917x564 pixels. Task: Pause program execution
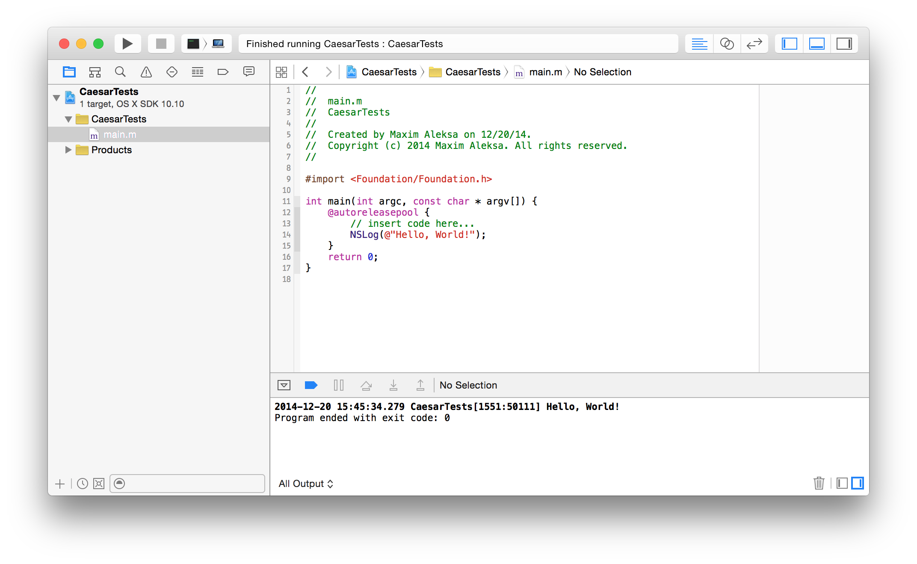[x=338, y=385]
